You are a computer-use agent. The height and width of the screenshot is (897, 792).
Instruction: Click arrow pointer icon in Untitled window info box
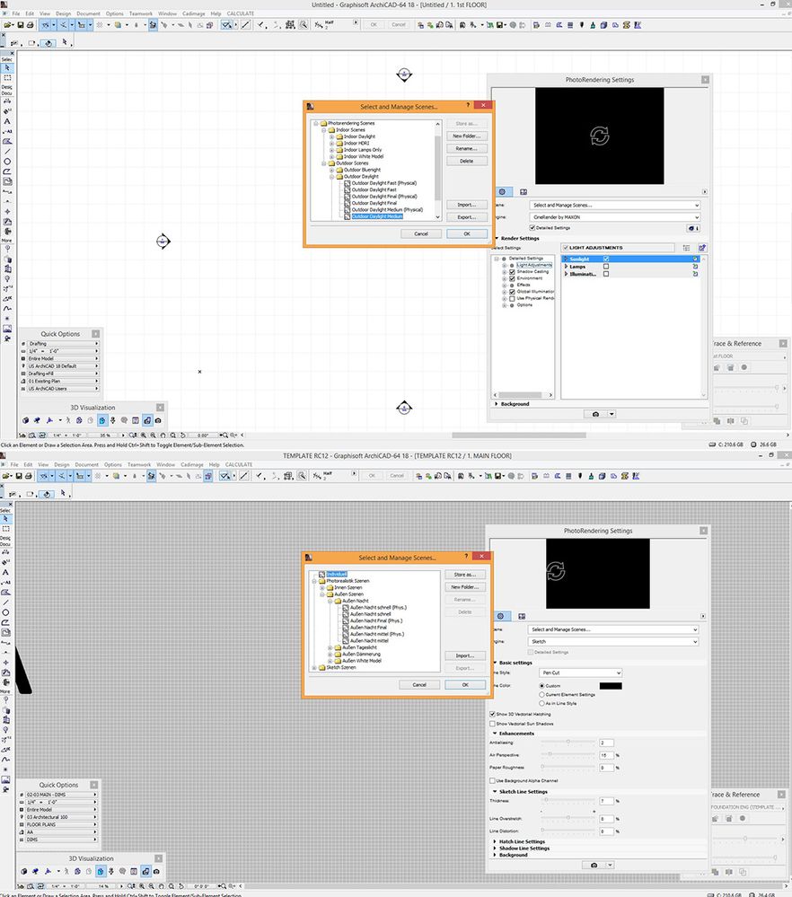[65, 42]
